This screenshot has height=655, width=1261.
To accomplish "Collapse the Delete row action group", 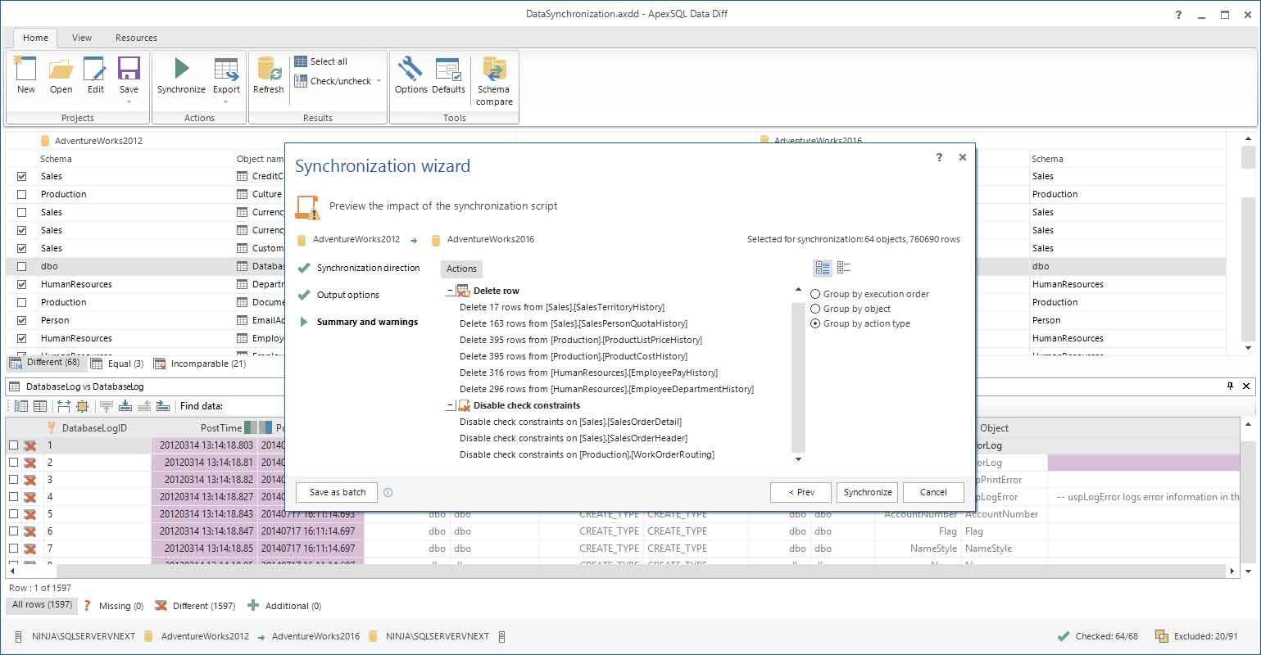I will 448,290.
